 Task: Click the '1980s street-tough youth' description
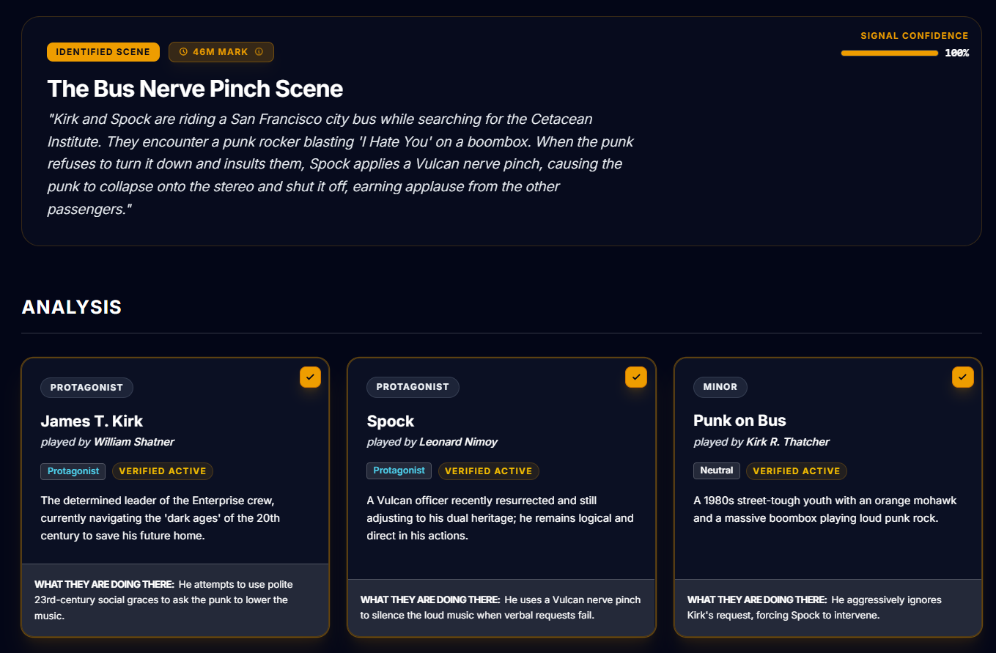click(x=825, y=509)
